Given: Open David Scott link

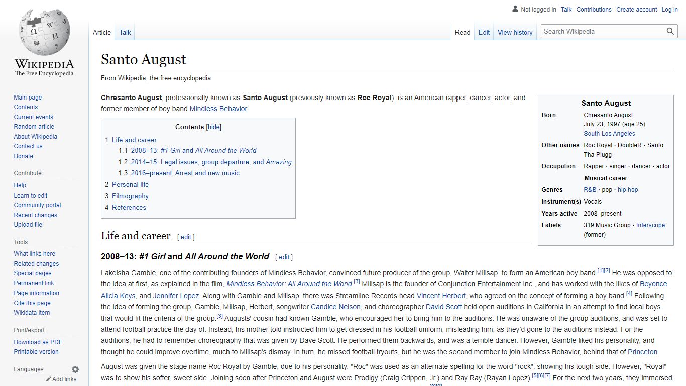Looking at the screenshot, I should click(444, 307).
